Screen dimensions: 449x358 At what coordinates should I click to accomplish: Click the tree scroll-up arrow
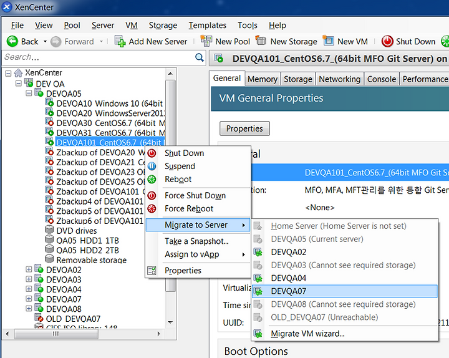[x=170, y=74]
